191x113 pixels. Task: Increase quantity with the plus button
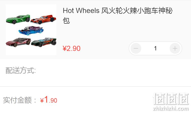[175, 48]
